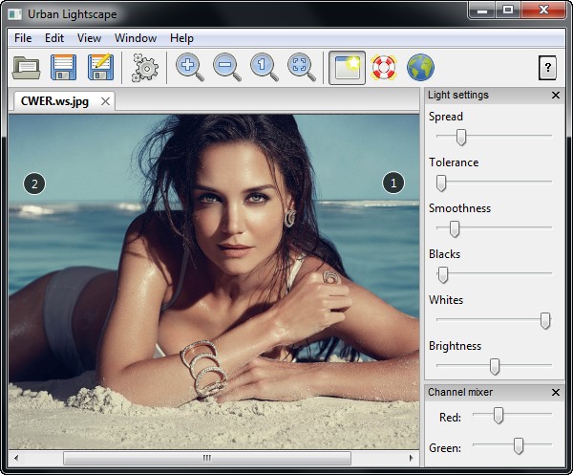Open the website globe icon
The image size is (573, 475).
click(421, 68)
